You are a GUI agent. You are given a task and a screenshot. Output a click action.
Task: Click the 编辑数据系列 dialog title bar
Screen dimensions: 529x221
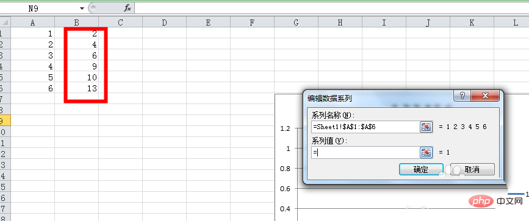[378, 98]
